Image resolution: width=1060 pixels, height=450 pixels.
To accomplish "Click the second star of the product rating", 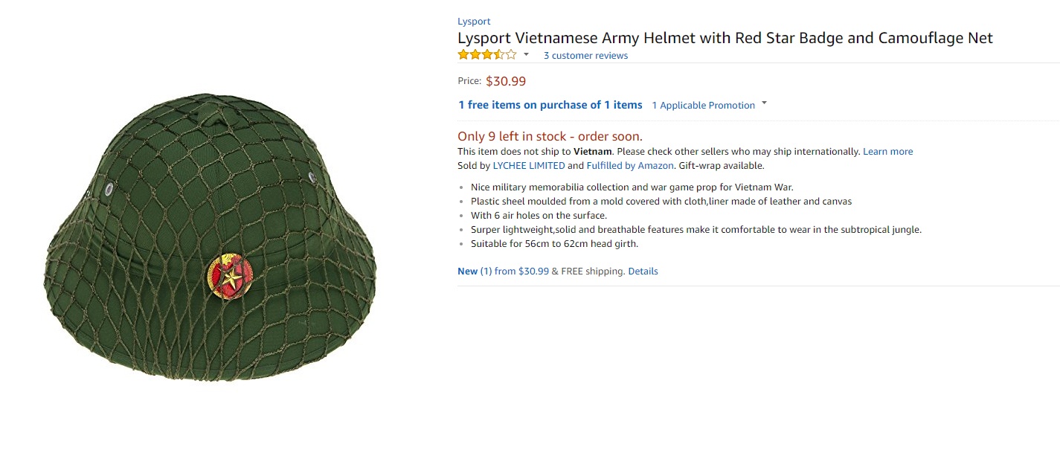I will coord(475,54).
